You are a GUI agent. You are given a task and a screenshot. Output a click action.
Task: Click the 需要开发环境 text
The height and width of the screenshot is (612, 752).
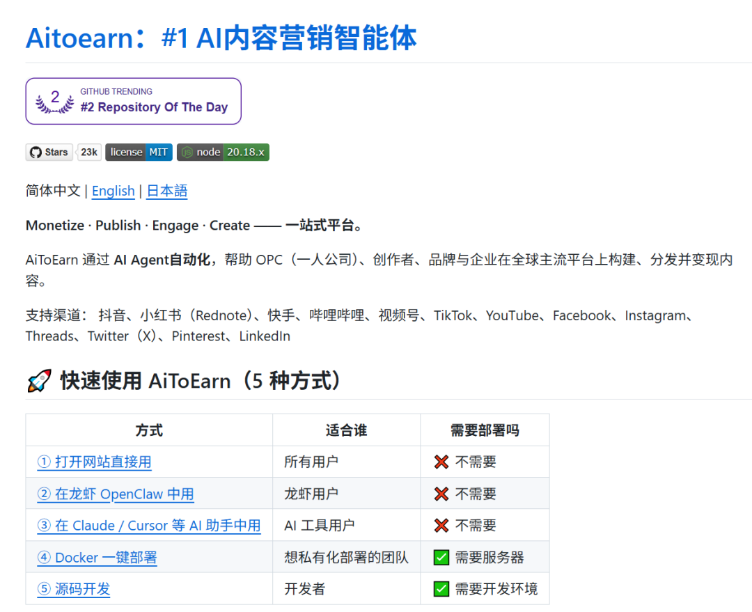coord(496,589)
